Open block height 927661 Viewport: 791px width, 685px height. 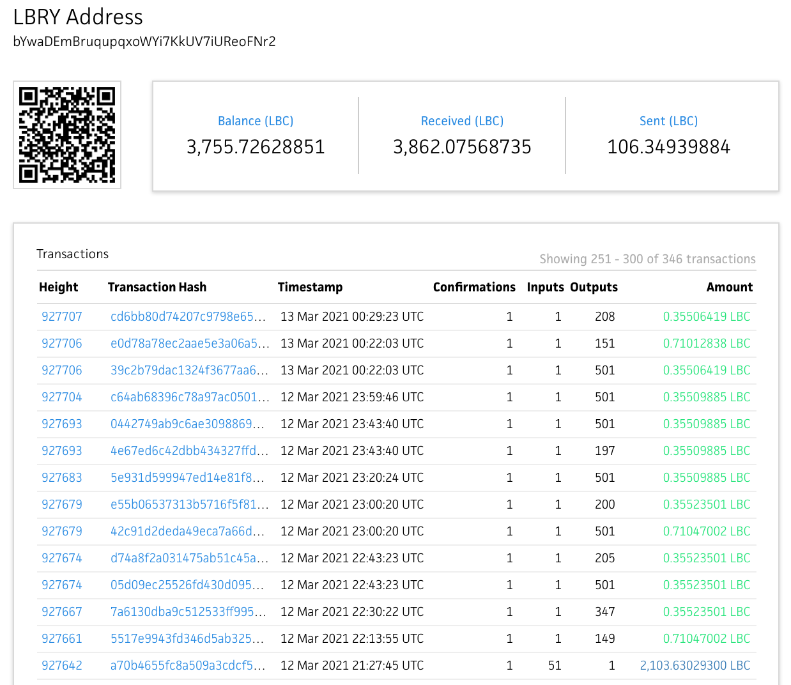point(62,638)
